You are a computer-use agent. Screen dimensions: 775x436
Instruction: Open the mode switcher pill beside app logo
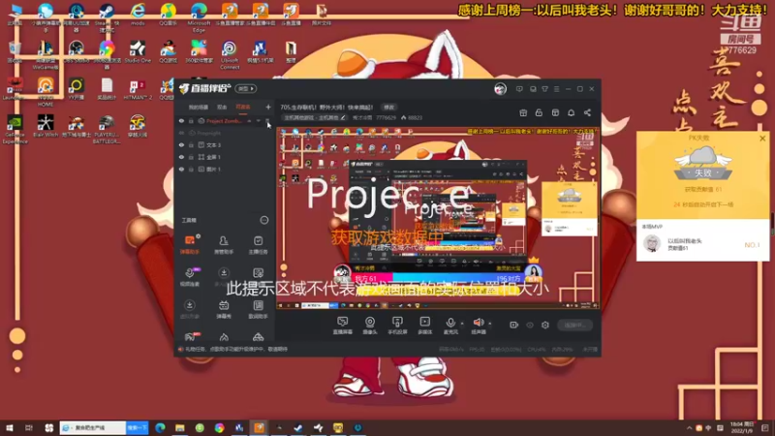[246, 89]
